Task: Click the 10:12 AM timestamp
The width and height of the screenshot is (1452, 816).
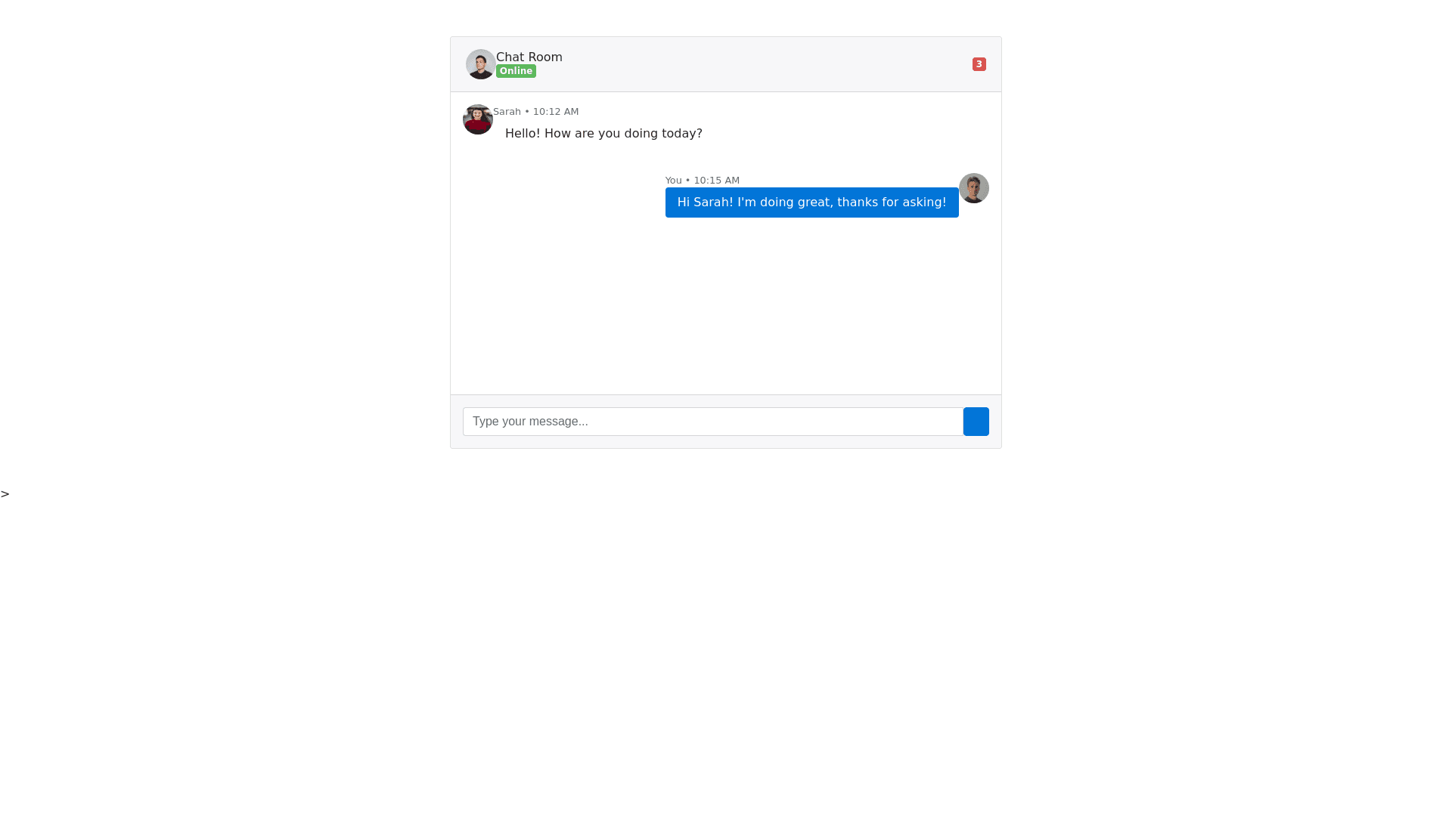Action: [x=556, y=111]
